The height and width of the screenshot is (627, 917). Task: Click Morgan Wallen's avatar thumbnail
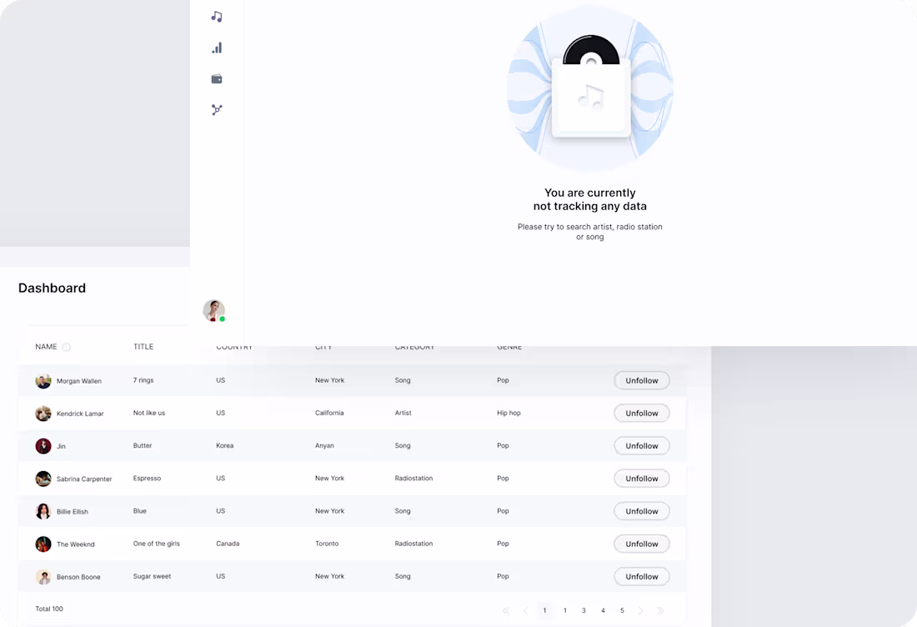[43, 380]
